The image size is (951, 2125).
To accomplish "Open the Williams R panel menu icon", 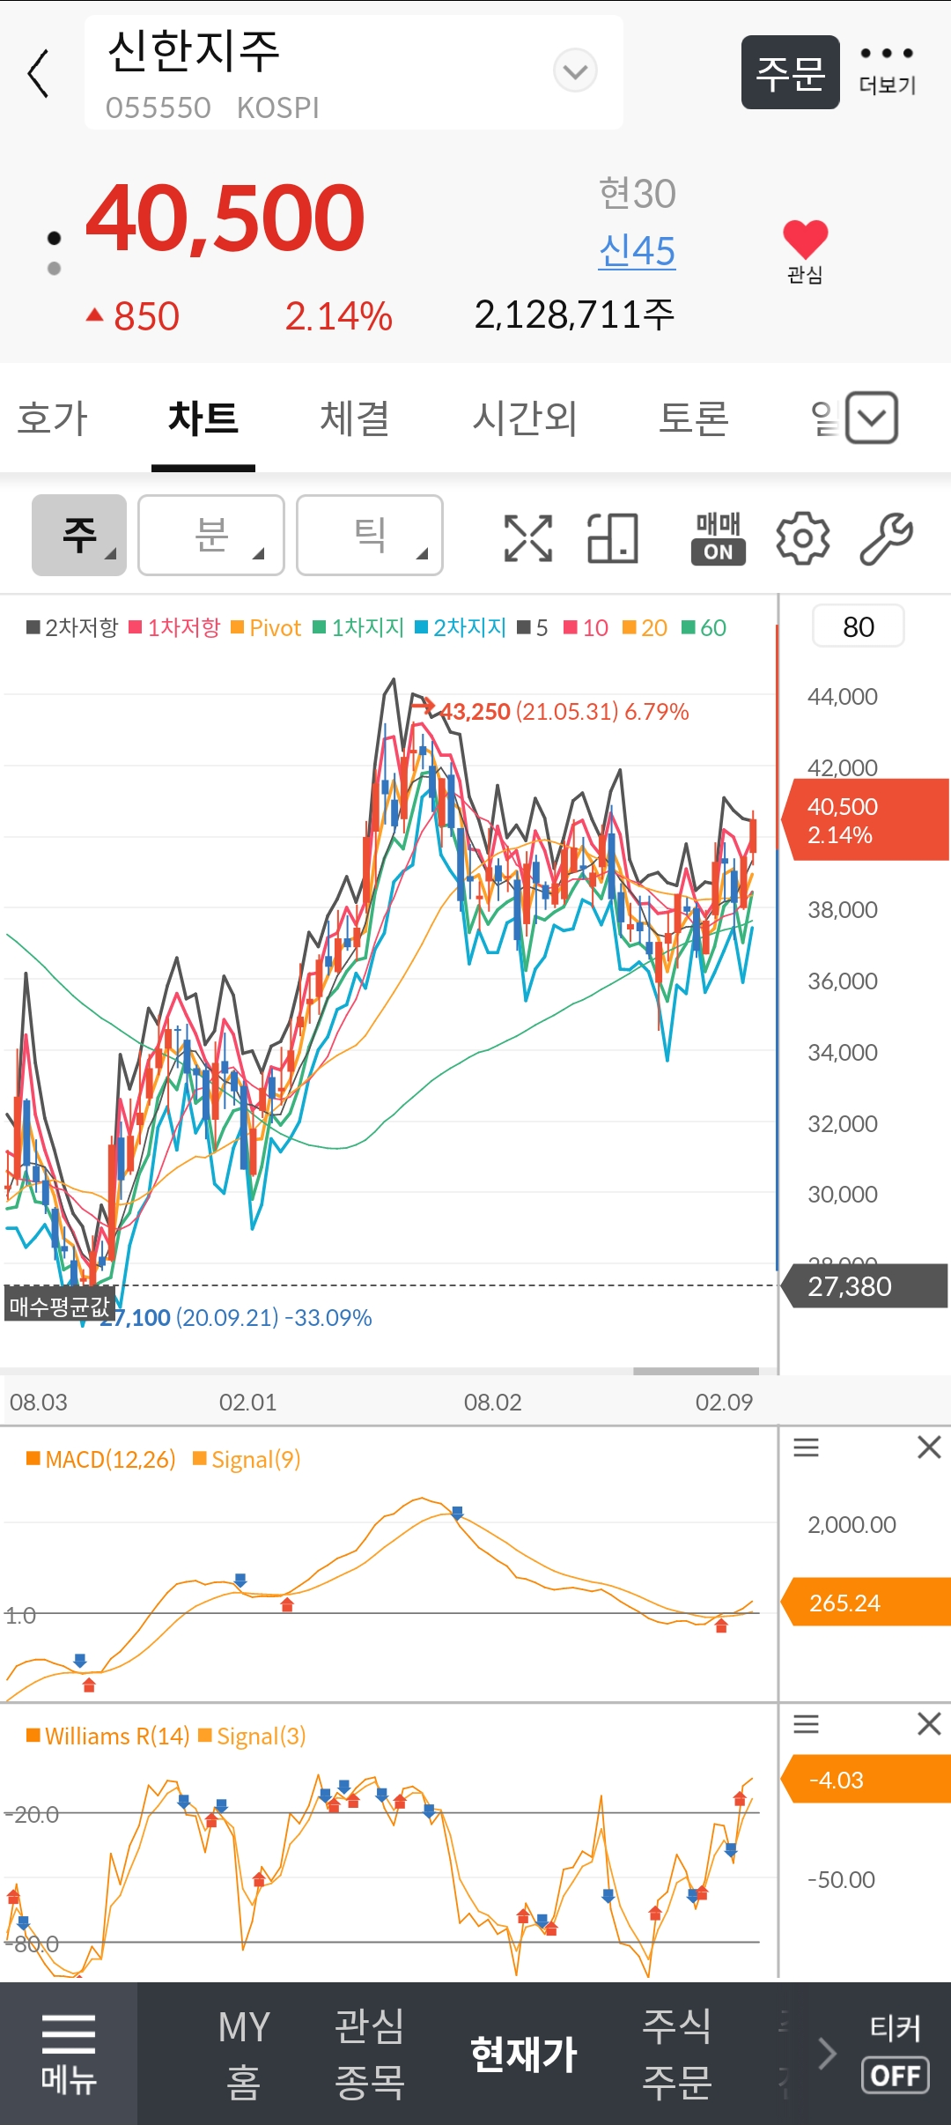I will 806,1724.
